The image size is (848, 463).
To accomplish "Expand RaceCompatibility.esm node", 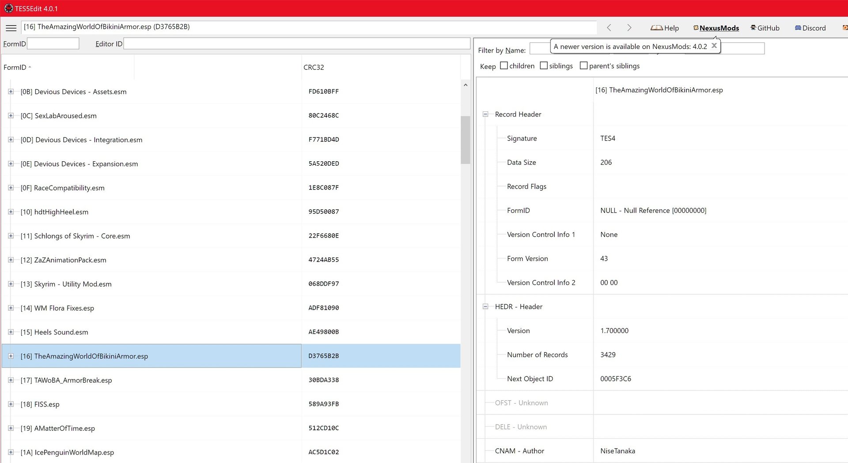I will click(x=11, y=188).
